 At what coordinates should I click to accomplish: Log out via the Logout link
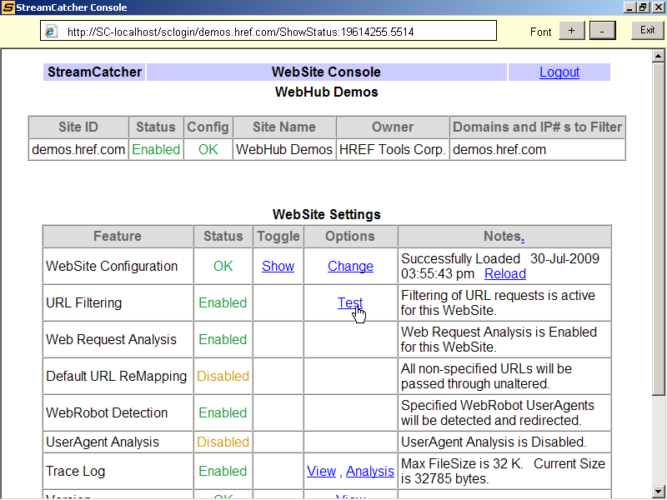(x=559, y=72)
